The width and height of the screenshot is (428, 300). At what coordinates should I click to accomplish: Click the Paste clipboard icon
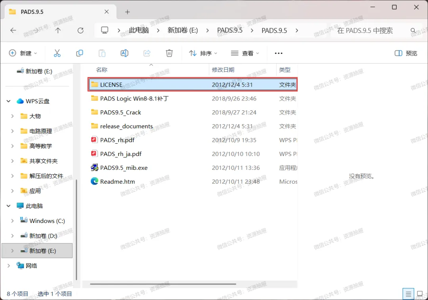(x=102, y=53)
